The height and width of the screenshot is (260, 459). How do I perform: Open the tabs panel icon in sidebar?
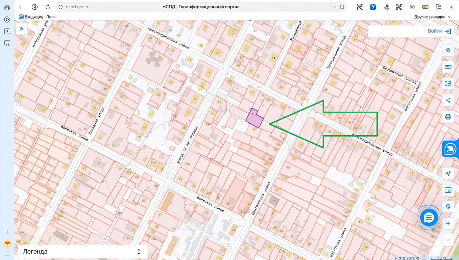[x=7, y=8]
